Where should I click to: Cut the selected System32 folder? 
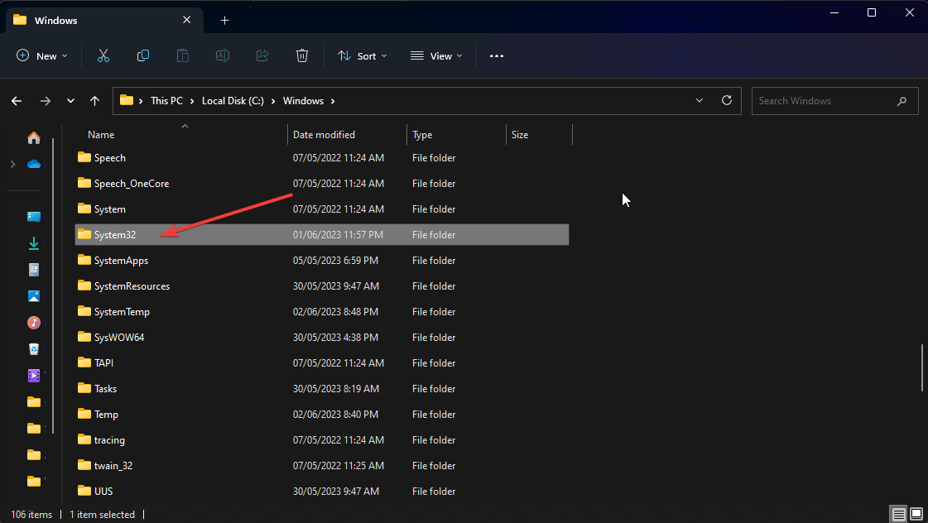tap(103, 55)
